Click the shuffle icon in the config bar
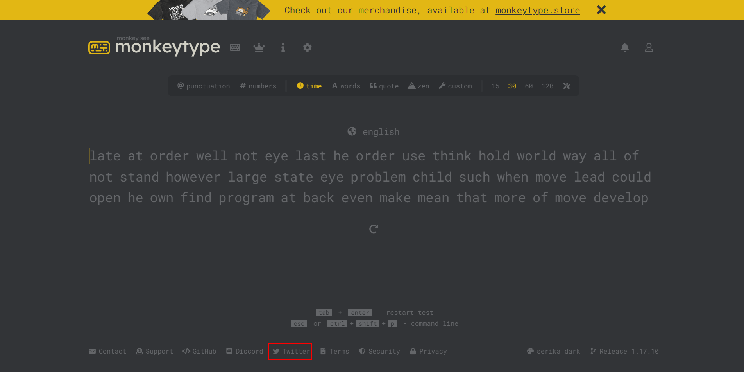Viewport: 744px width, 372px height. point(566,86)
